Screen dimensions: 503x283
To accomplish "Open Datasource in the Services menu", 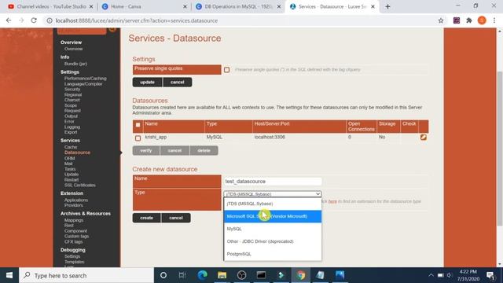I will pos(77,153).
